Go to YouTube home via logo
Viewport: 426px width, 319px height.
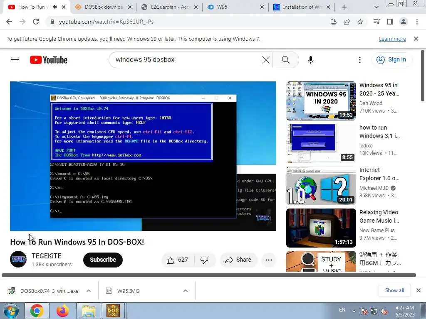click(x=49, y=60)
